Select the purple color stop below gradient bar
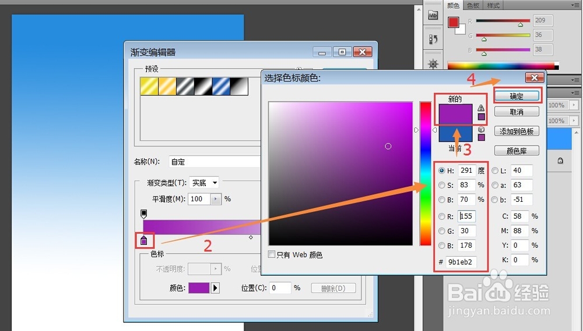The image size is (583, 331). tap(144, 240)
